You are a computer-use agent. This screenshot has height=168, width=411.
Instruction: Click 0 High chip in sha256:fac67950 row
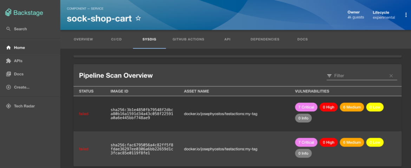coord(328,142)
